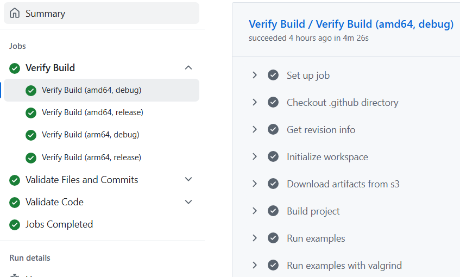Open the Summary page
The width and height of the screenshot is (460, 277).
[x=45, y=14]
